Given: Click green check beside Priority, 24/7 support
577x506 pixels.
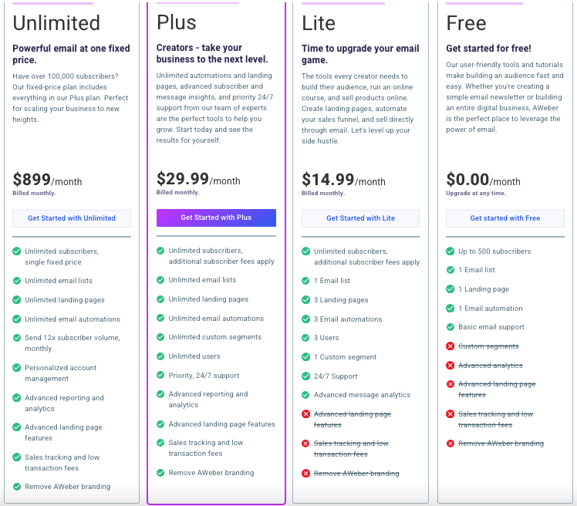Looking at the screenshot, I should [160, 375].
